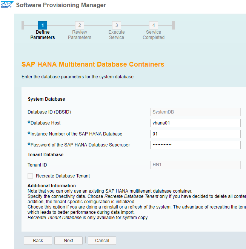Viewport: 246px width, 249px height.
Task: Click the Recreate Database Tenant label text
Action: (63, 176)
